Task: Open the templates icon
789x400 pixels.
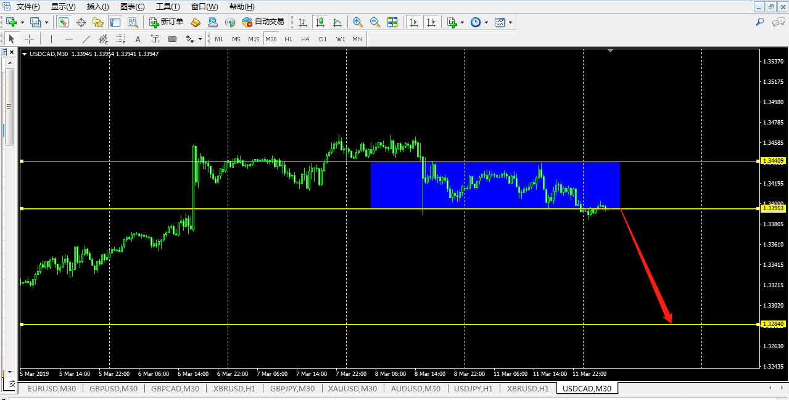Action: point(500,22)
